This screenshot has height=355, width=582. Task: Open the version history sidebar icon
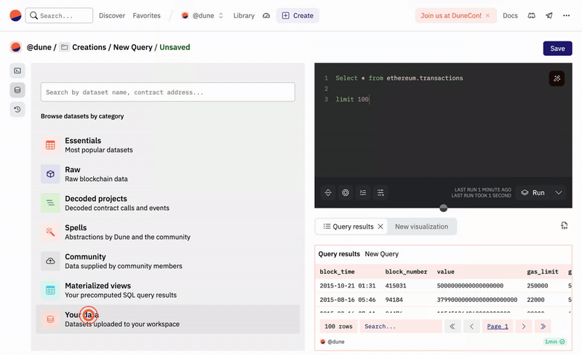pyautogui.click(x=17, y=110)
